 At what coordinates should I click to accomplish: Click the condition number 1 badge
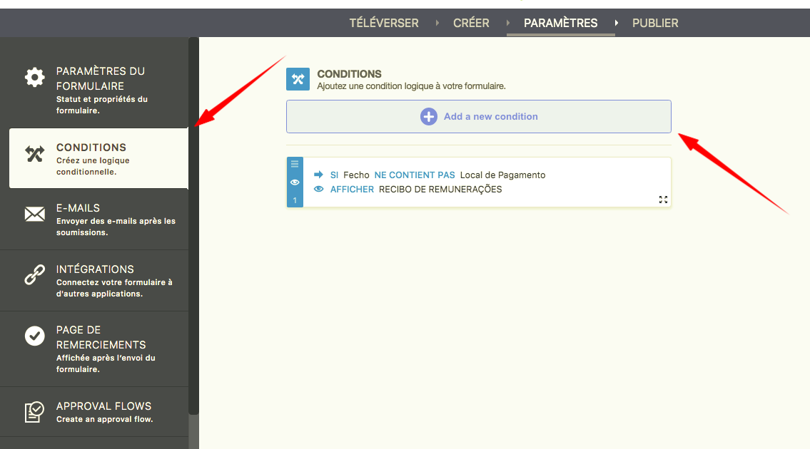click(x=295, y=200)
